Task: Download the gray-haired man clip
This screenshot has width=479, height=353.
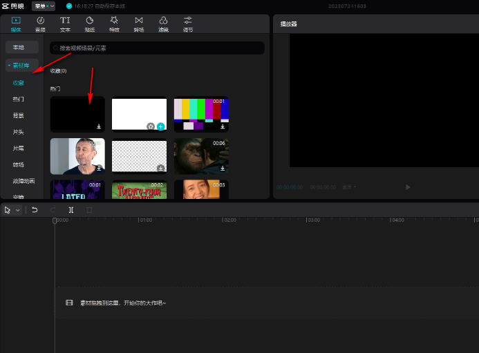Action: pos(99,169)
